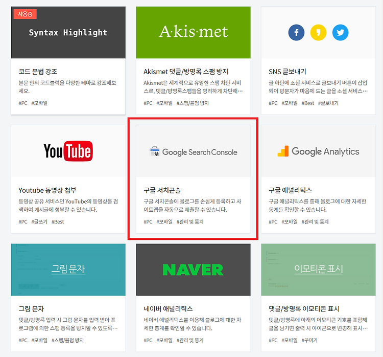The image size is (383, 357).
Task: Open Akismet 댓글/방명록 스팸 방지 title
Action: click(x=186, y=72)
